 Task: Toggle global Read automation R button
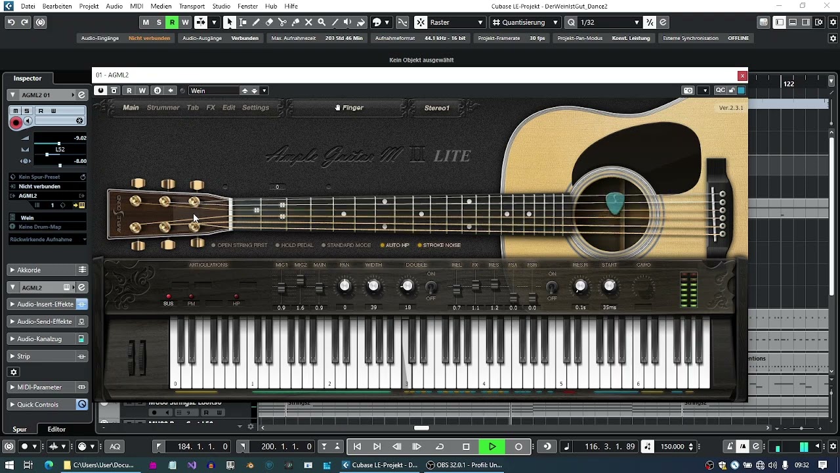pos(172,22)
